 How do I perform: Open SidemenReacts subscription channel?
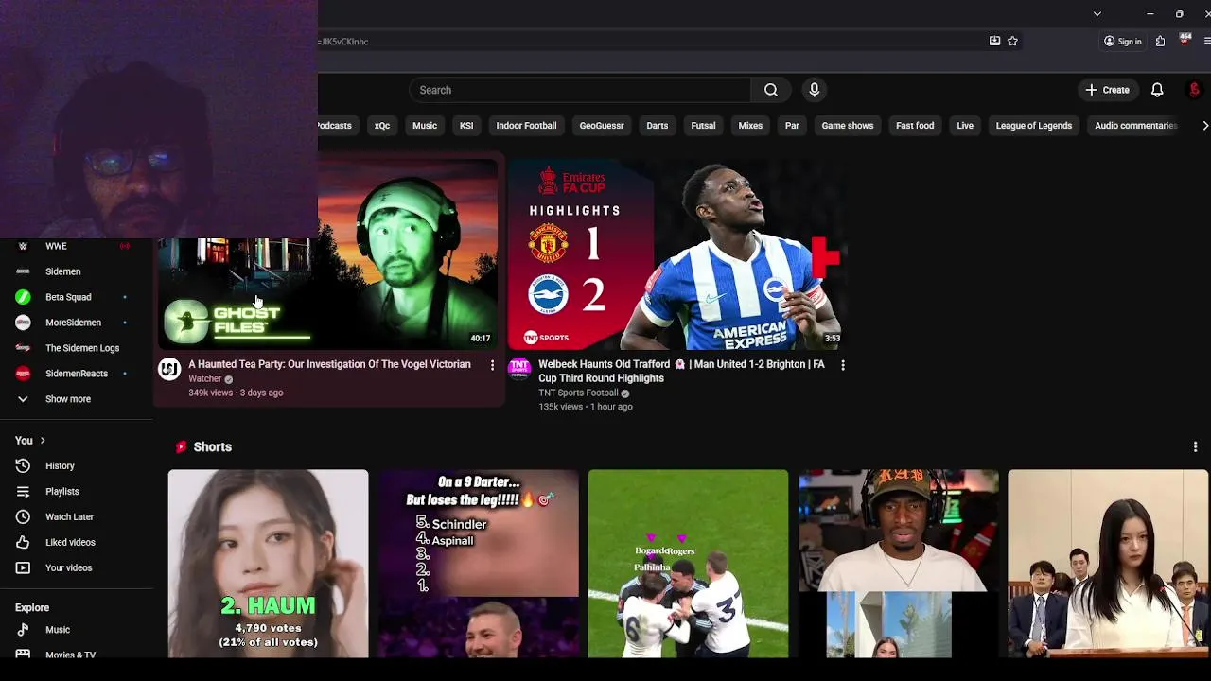click(76, 374)
